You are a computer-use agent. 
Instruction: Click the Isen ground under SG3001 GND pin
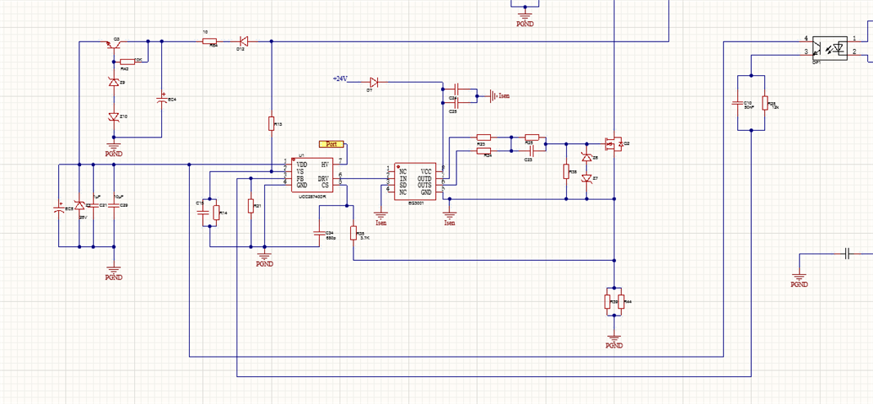[449, 218]
